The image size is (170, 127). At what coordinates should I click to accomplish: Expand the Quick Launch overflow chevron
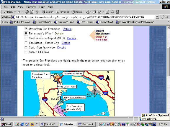(x=37, y=123)
